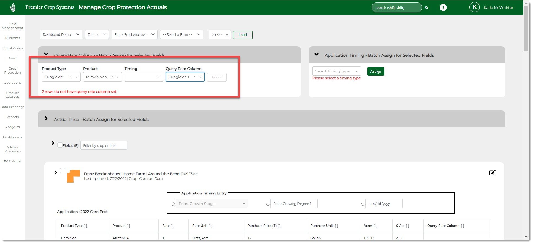Check the Around the Bend field checkbox
Image resolution: width=533 pixels, height=244 pixels.
tap(63, 171)
